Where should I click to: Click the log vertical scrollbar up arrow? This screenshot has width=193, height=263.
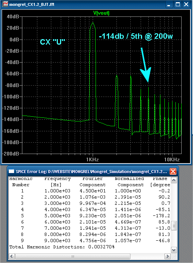[174, 180]
